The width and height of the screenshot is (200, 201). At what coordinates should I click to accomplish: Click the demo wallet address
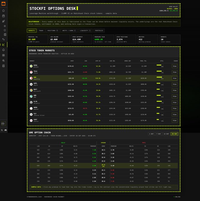coord(172,9)
